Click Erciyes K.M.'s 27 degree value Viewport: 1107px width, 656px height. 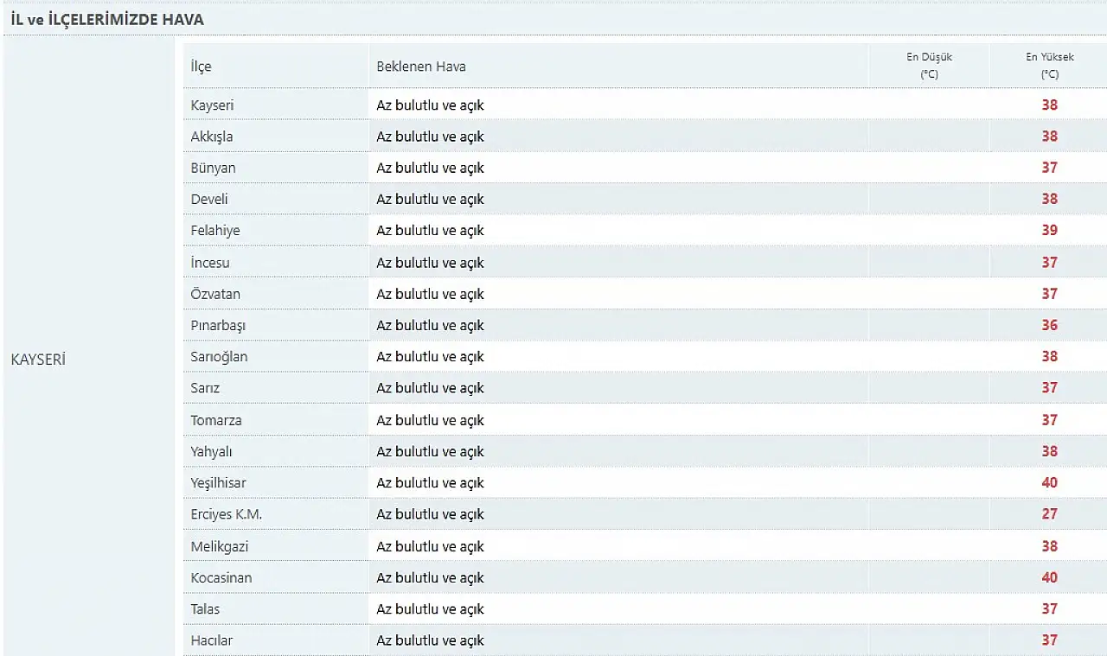point(1049,513)
